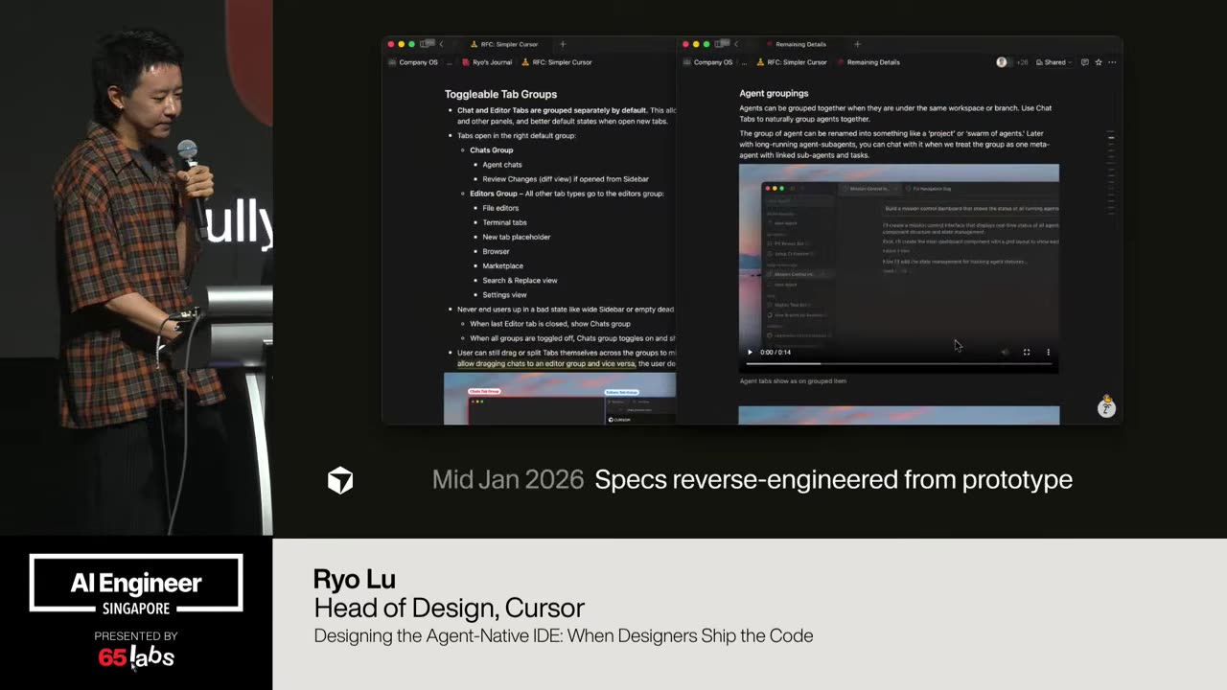This screenshot has height=690, width=1227.
Task: Go back in the right window
Action: point(735,44)
